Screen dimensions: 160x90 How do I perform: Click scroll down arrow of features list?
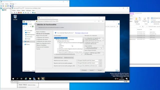pyautogui.click(x=83, y=53)
